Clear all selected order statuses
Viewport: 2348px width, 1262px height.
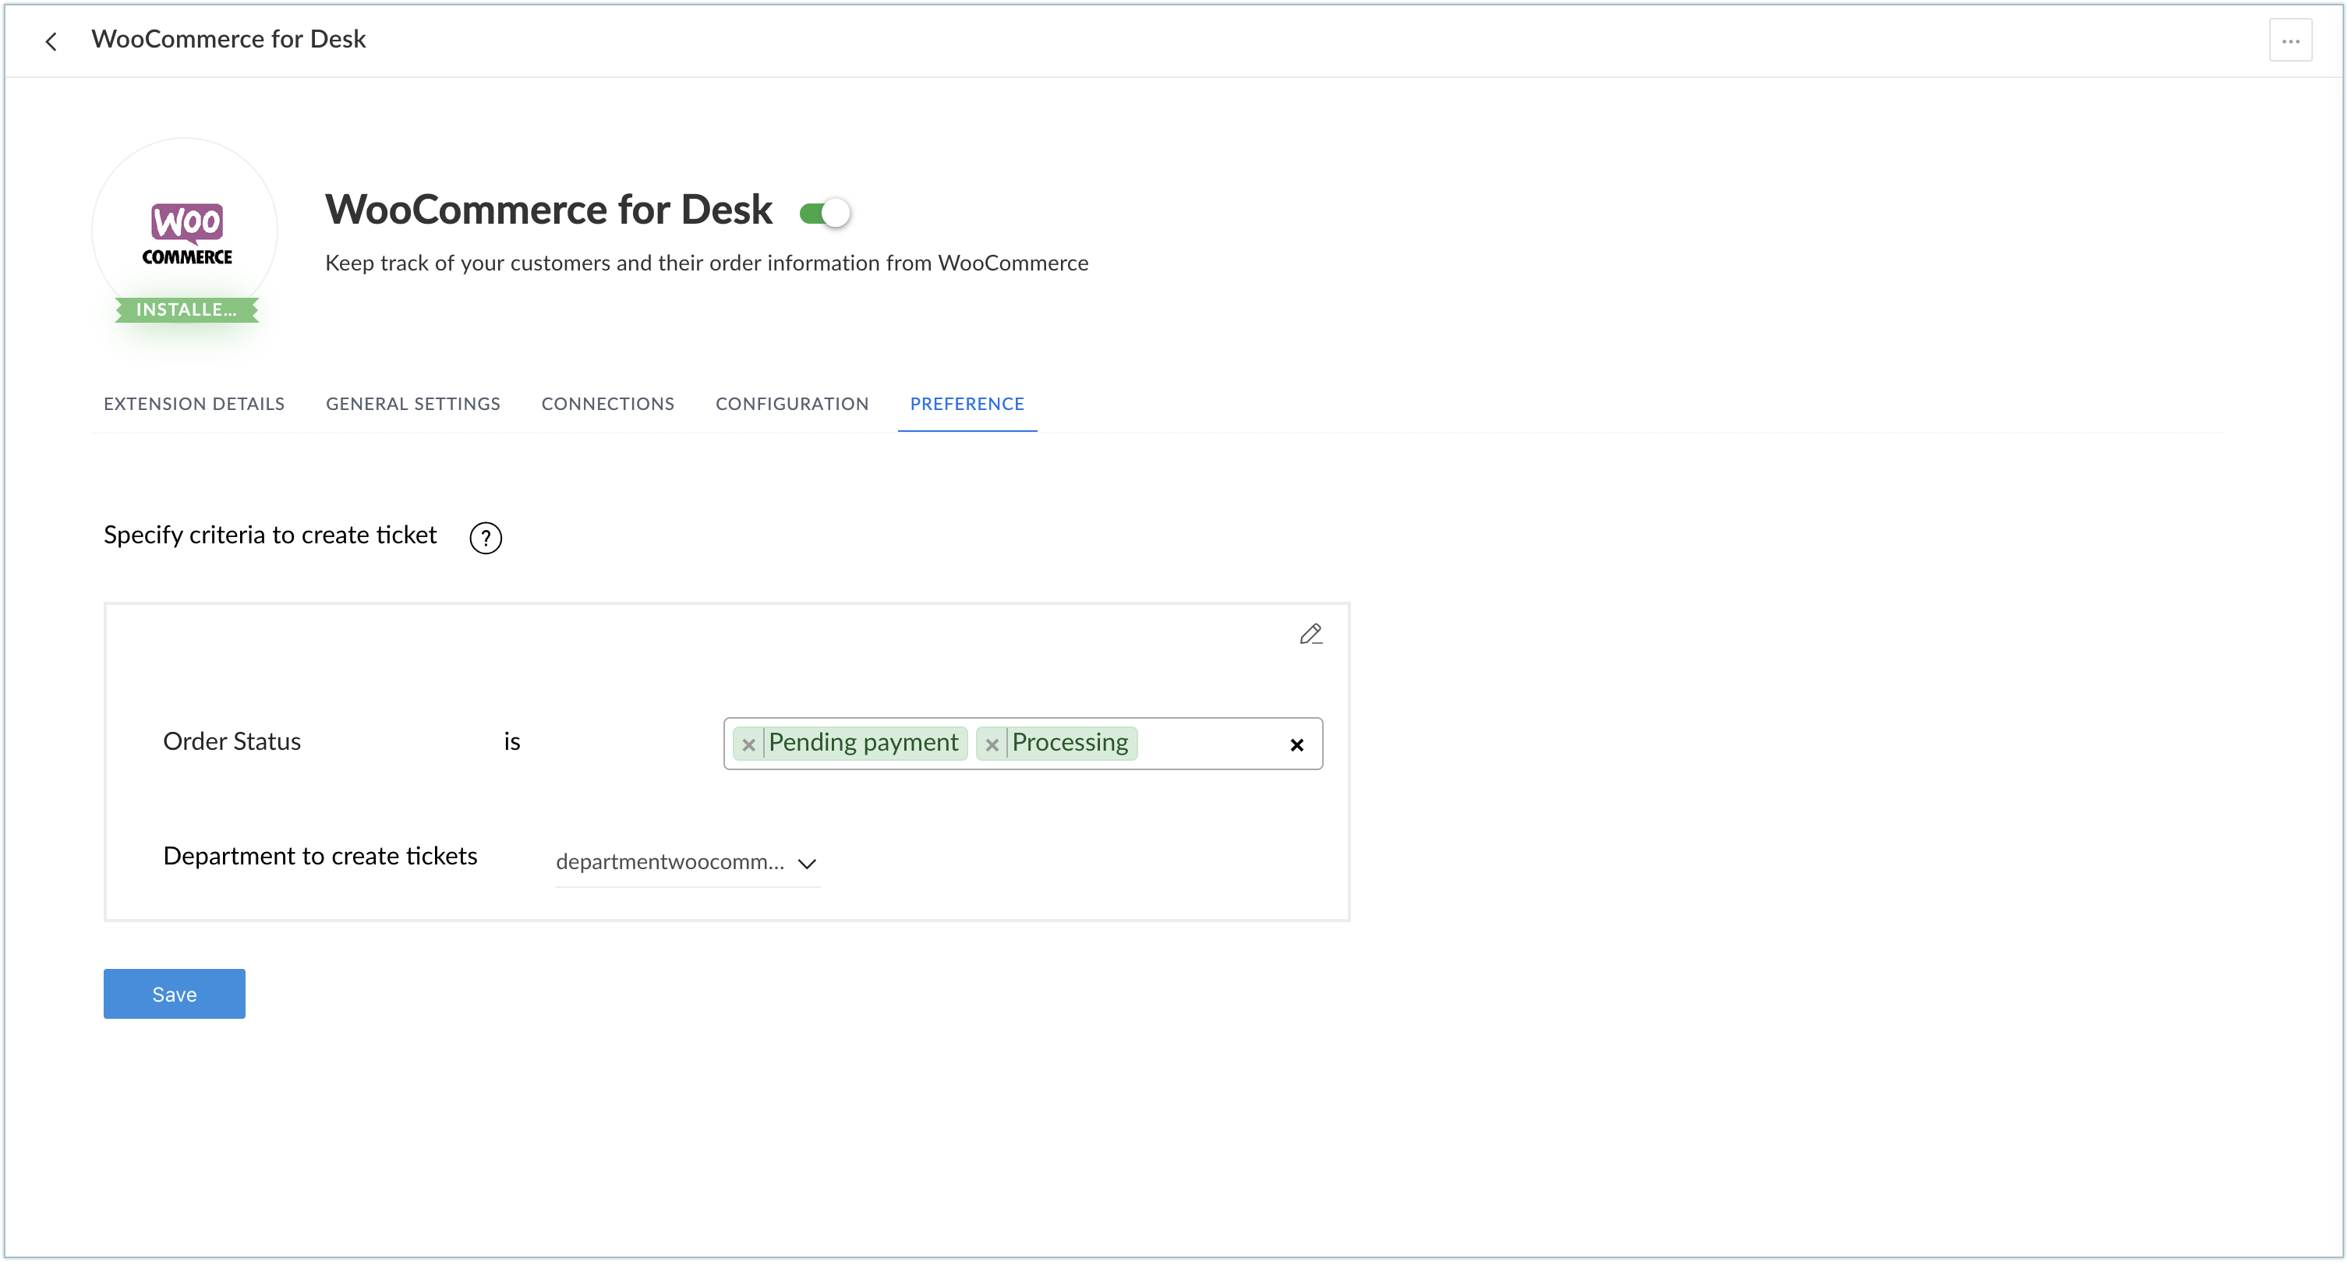(1296, 744)
